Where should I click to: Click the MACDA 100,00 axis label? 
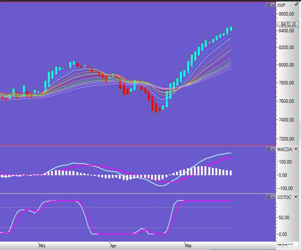[x=285, y=162]
